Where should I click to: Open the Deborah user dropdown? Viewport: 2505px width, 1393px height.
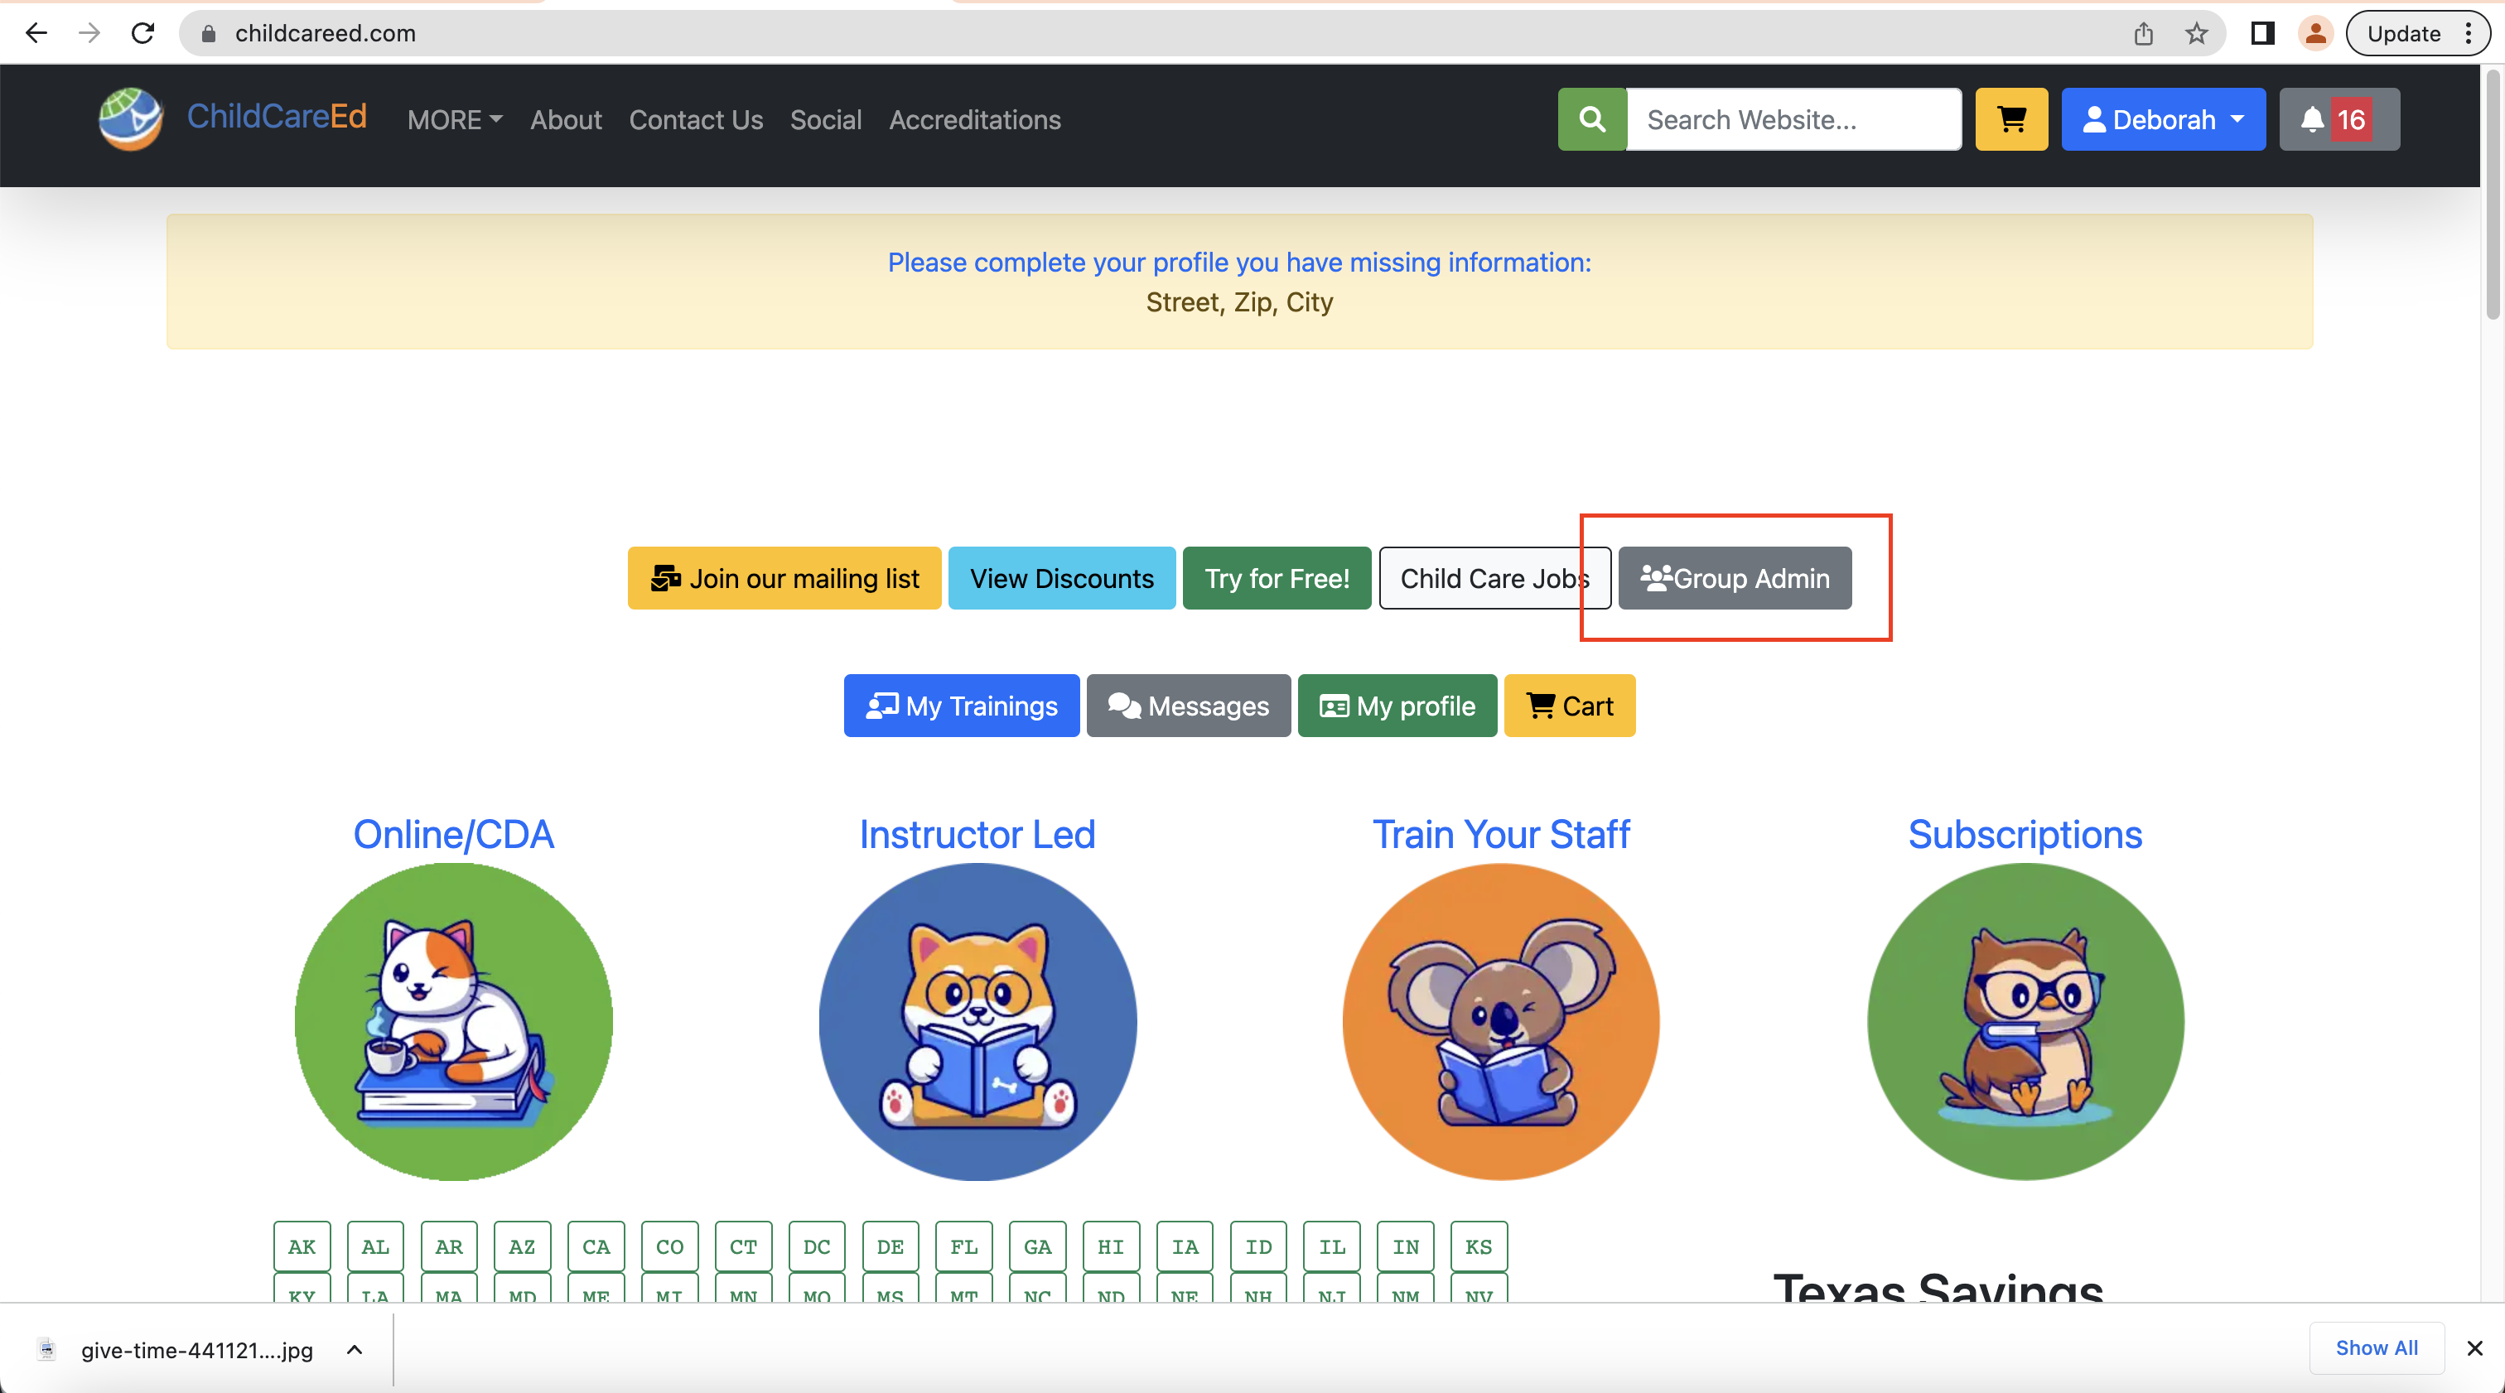tap(2163, 119)
